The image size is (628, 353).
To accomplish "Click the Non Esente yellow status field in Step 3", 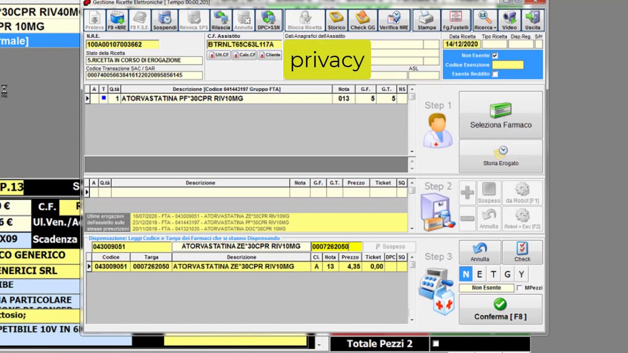I will [487, 288].
